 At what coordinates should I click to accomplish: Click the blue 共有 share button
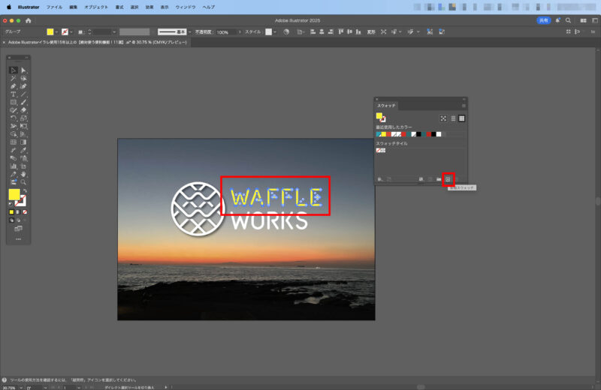click(x=542, y=20)
